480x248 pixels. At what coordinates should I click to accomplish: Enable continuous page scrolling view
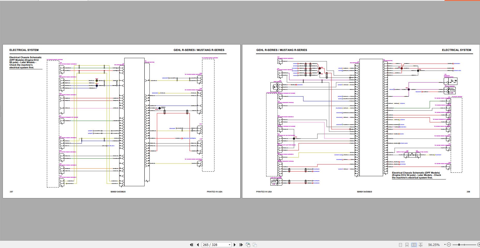click(x=407, y=245)
